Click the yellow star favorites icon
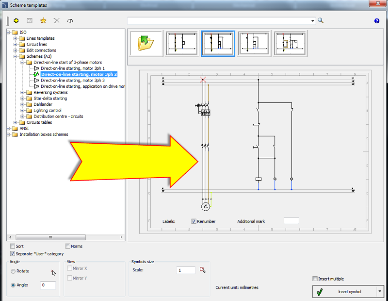Screen dimensions: 388x301 pyautogui.click(x=43, y=21)
